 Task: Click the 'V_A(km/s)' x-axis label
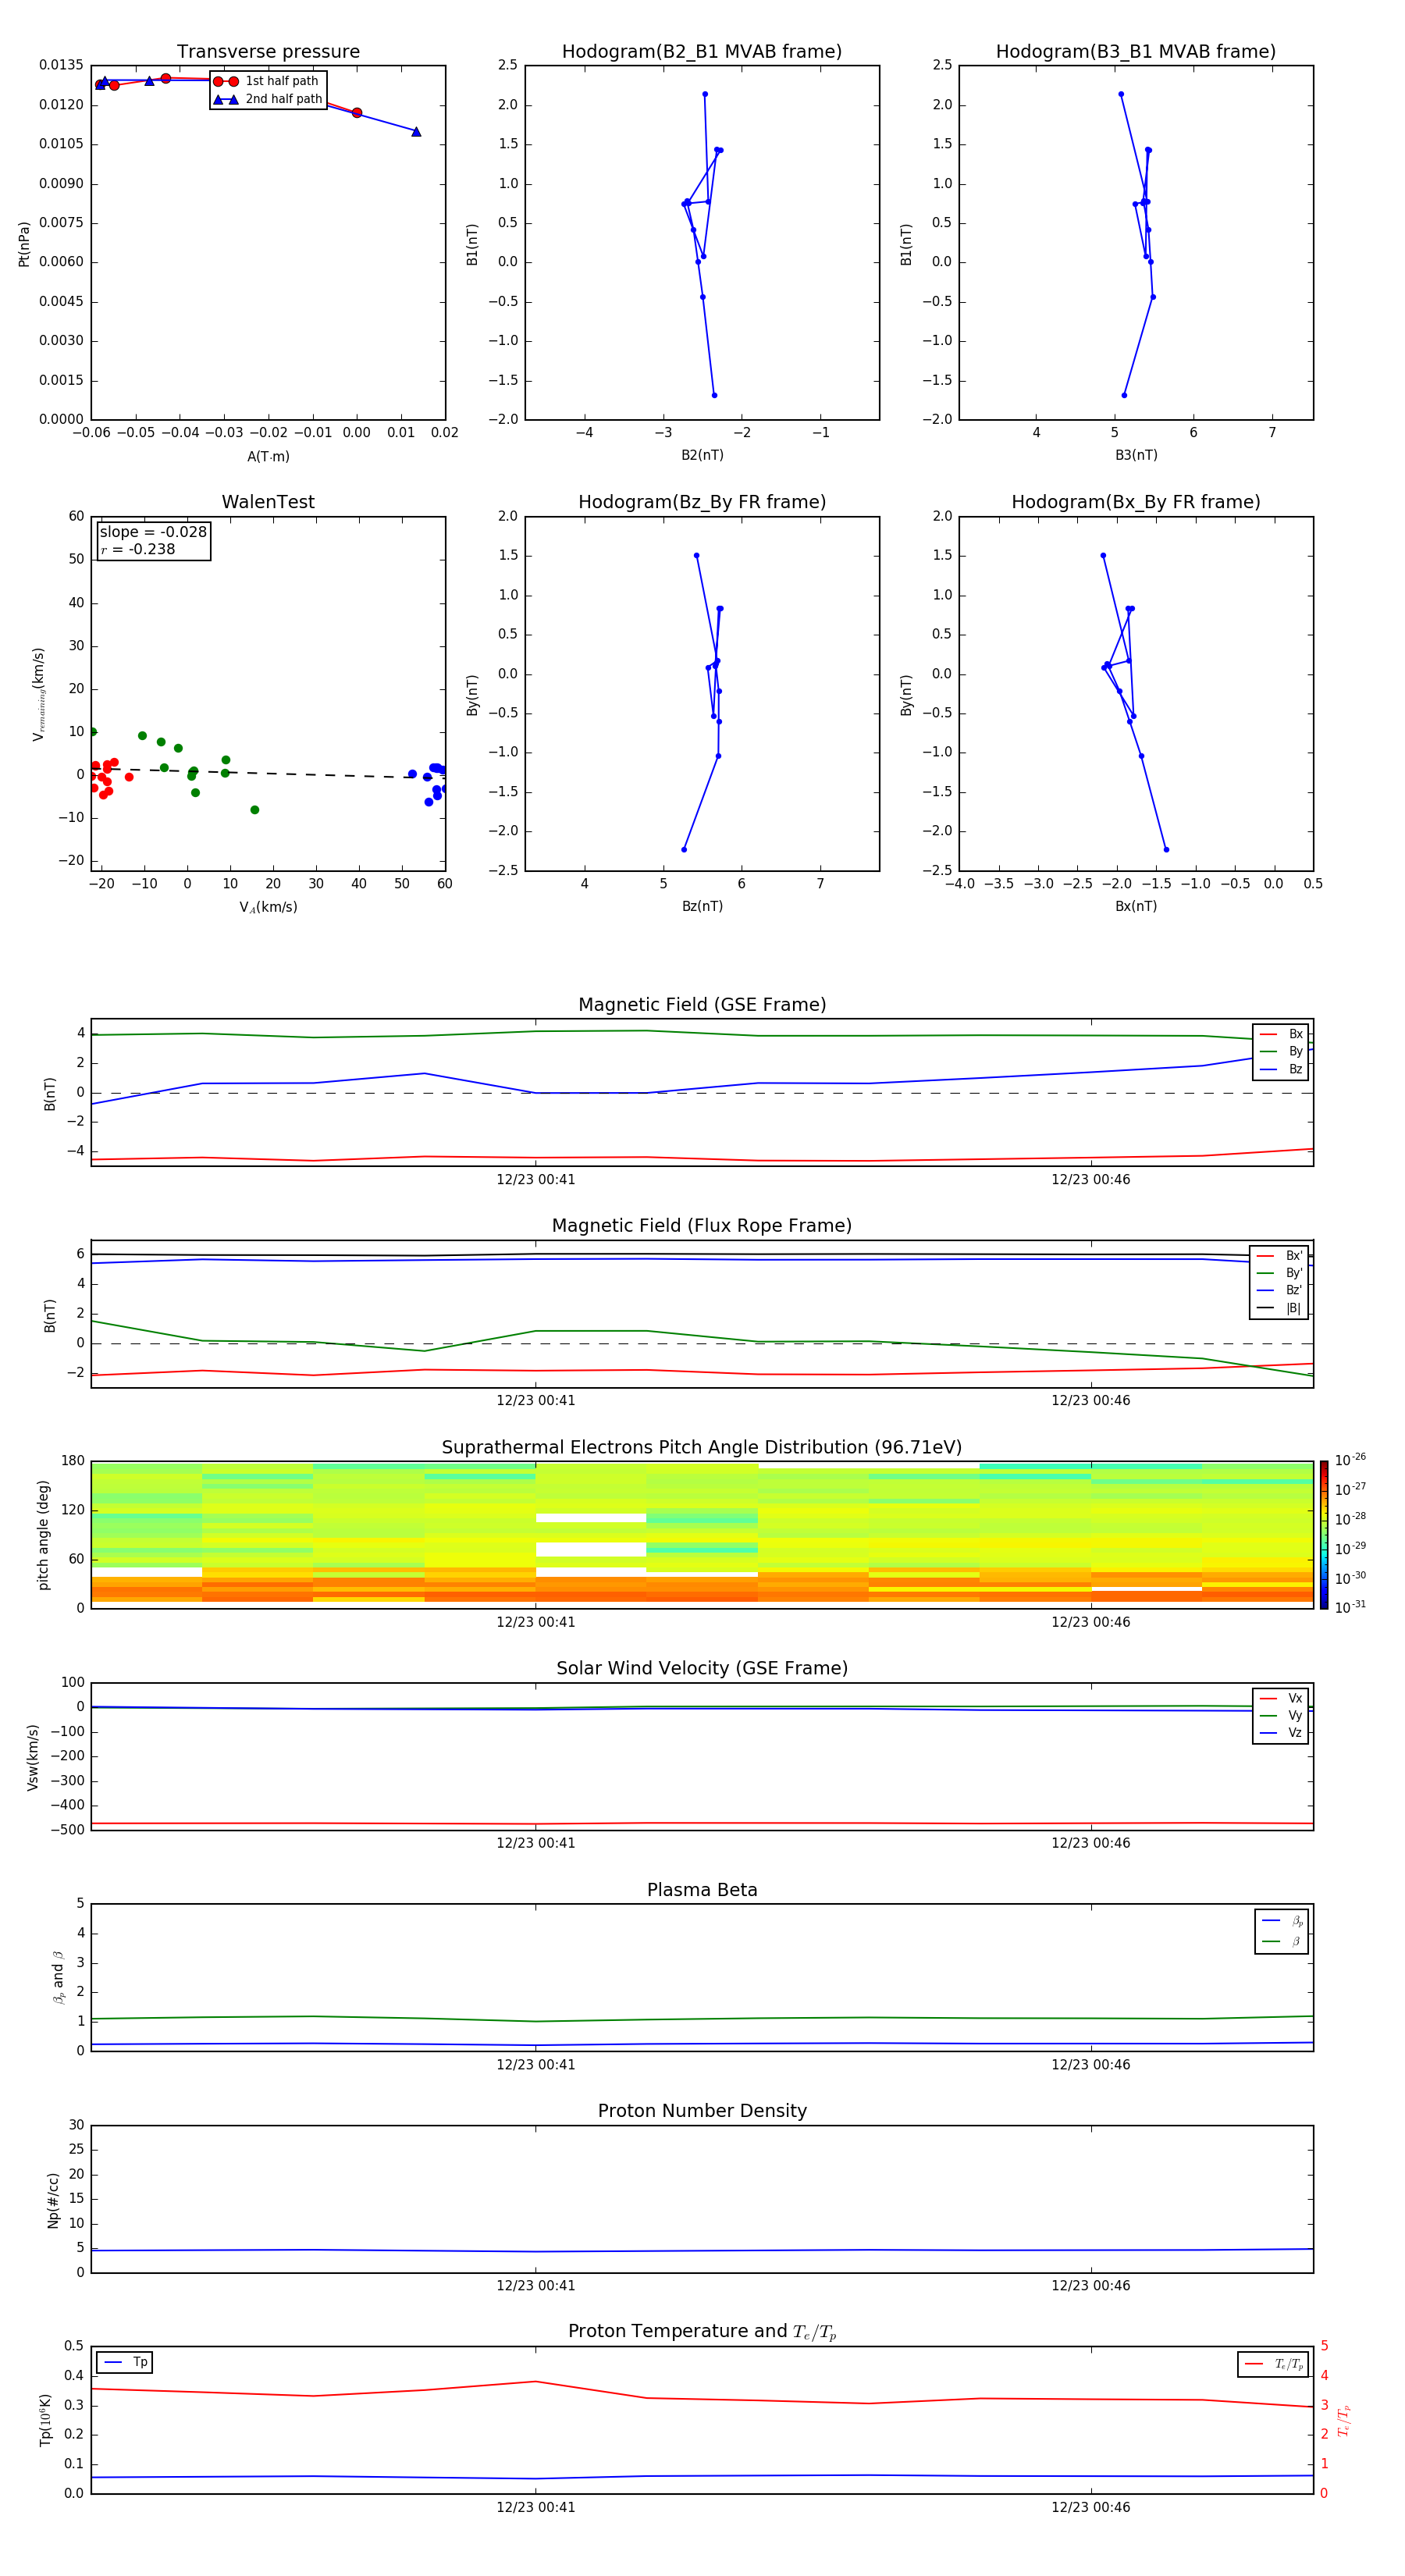(268, 907)
